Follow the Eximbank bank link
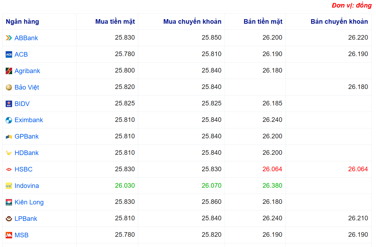 pos(29,120)
